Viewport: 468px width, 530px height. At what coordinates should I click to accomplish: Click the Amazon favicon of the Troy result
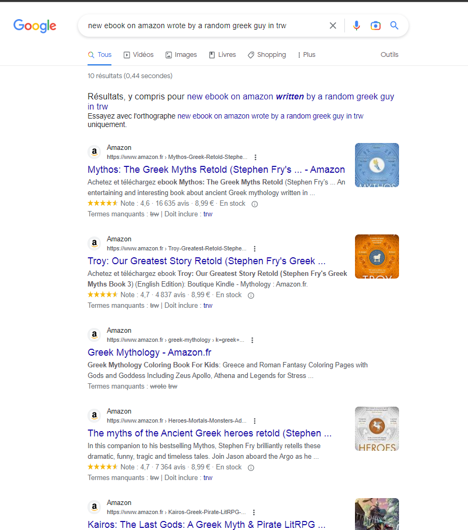click(94, 243)
